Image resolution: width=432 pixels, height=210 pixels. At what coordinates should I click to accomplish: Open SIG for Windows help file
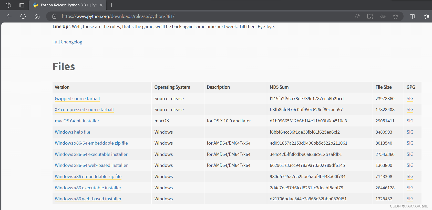(x=410, y=132)
